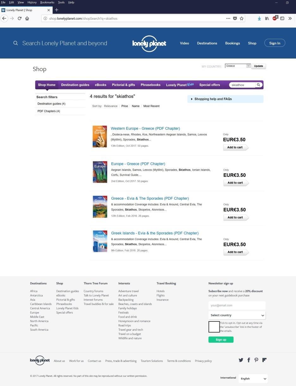Close the Lonely Planet Shop tab
The height and width of the screenshot is (386, 296).
coord(49,10)
